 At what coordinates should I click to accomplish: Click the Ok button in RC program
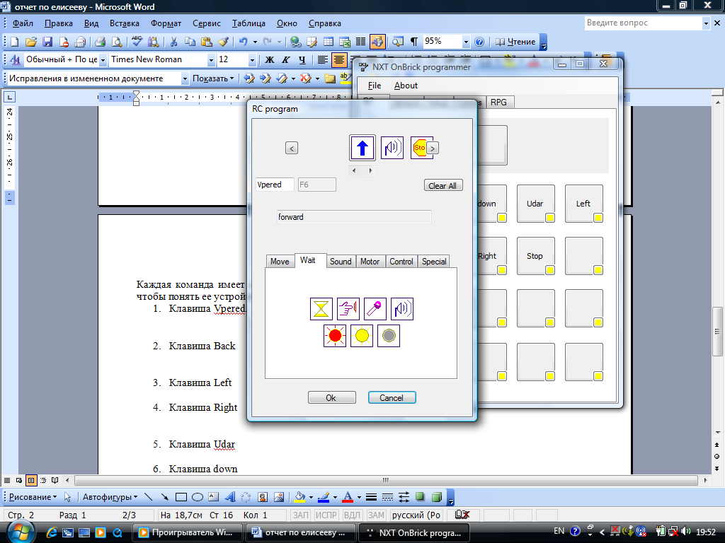(332, 397)
